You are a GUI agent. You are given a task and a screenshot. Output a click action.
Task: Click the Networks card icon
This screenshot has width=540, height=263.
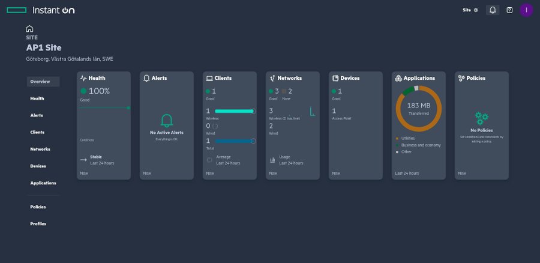coord(272,78)
